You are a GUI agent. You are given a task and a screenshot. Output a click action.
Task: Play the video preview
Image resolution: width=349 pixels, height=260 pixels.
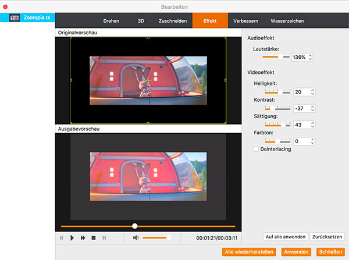(x=72, y=238)
